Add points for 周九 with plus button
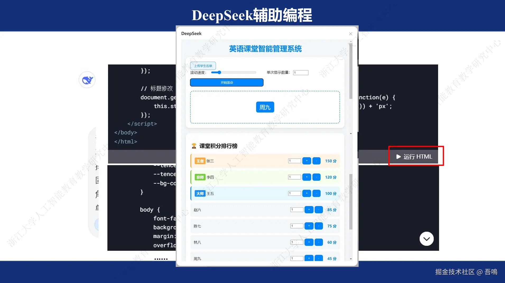This screenshot has width=505, height=283. (x=309, y=258)
